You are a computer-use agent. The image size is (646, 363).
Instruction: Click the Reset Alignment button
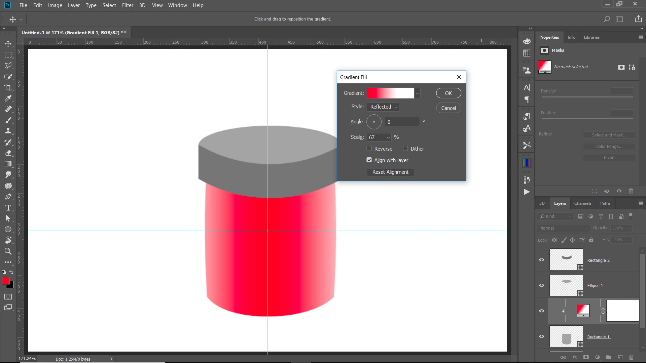coord(390,172)
